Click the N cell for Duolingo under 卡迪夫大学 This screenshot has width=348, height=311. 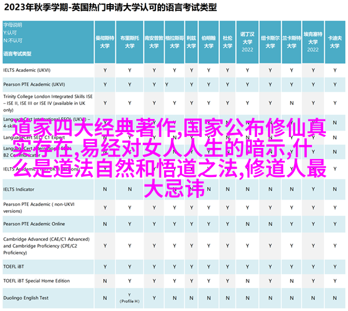coord(335,298)
